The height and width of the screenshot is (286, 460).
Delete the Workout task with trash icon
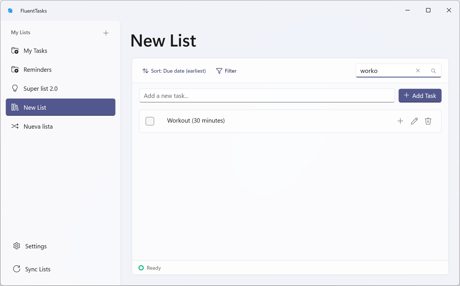point(428,121)
